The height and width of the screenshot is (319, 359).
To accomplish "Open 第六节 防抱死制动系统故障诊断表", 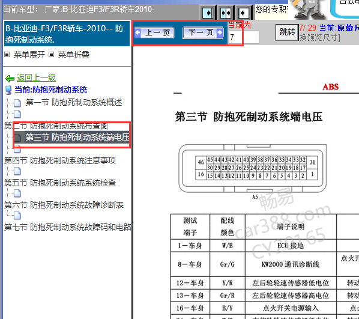I will click(64, 205).
